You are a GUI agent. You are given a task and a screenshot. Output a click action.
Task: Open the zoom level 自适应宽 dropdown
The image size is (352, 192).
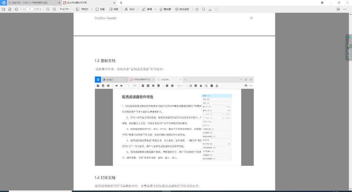pos(65,9)
